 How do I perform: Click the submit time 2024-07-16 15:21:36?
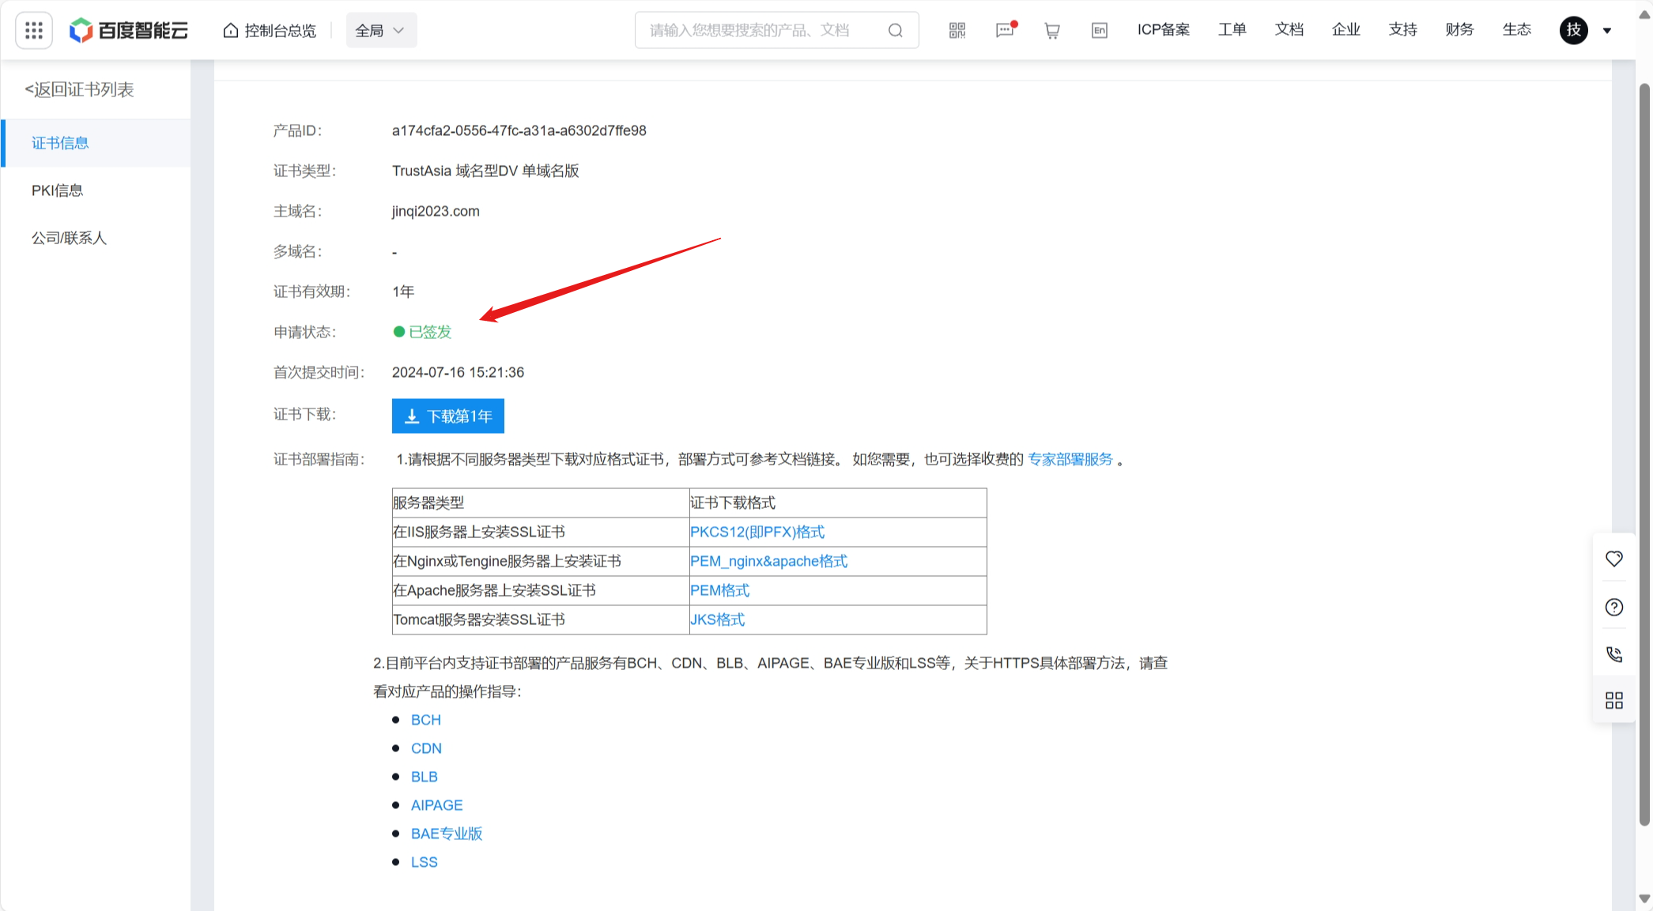pos(458,372)
